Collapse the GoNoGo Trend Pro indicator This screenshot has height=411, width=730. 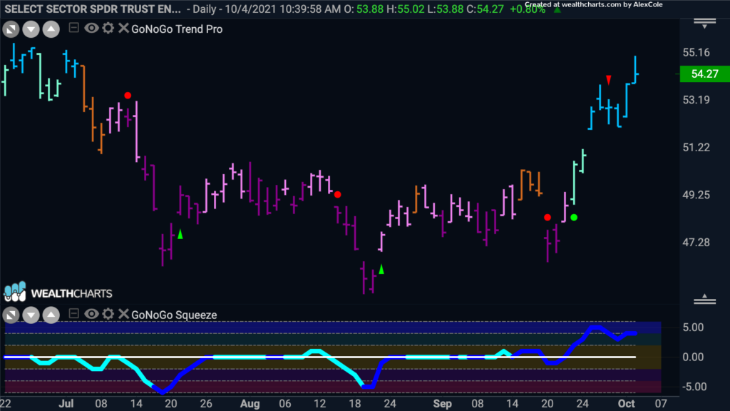[x=73, y=28]
